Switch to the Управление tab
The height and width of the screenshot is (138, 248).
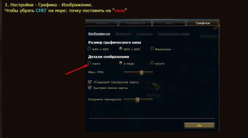(135, 23)
